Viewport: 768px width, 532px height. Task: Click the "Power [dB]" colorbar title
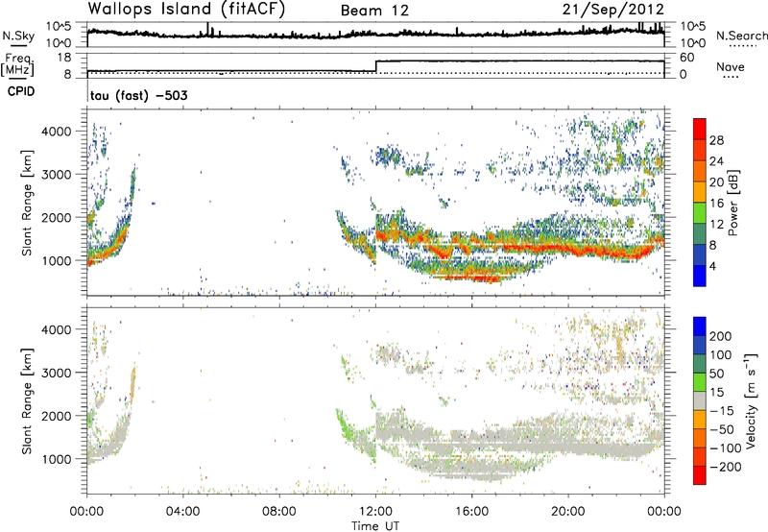click(x=732, y=203)
